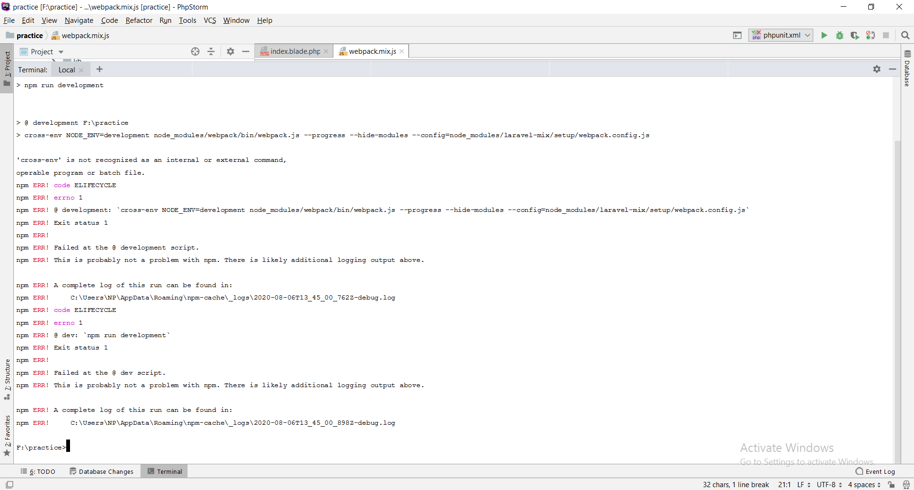The image size is (914, 490).
Task: Run with Coverage icon
Action: pyautogui.click(x=855, y=35)
